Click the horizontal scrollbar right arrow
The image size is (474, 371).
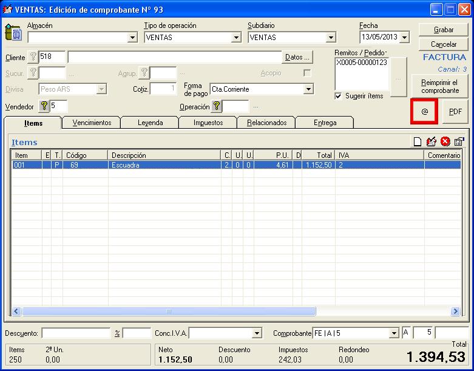[455, 311]
